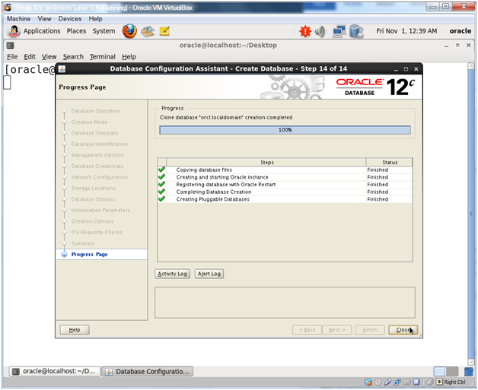The image size is (478, 390).
Task: Open the Devices menu in VirtualBox
Action: (x=70, y=18)
